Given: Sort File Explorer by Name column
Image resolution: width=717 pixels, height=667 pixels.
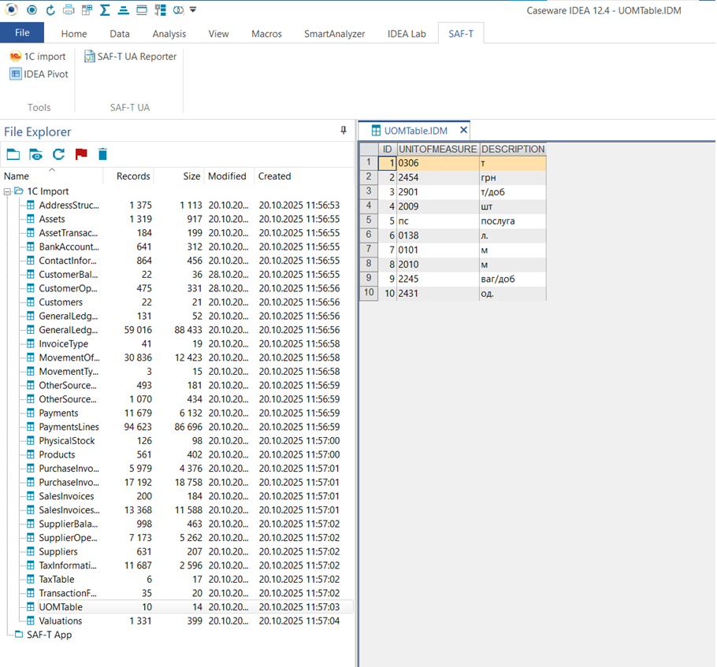Looking at the screenshot, I should [17, 176].
